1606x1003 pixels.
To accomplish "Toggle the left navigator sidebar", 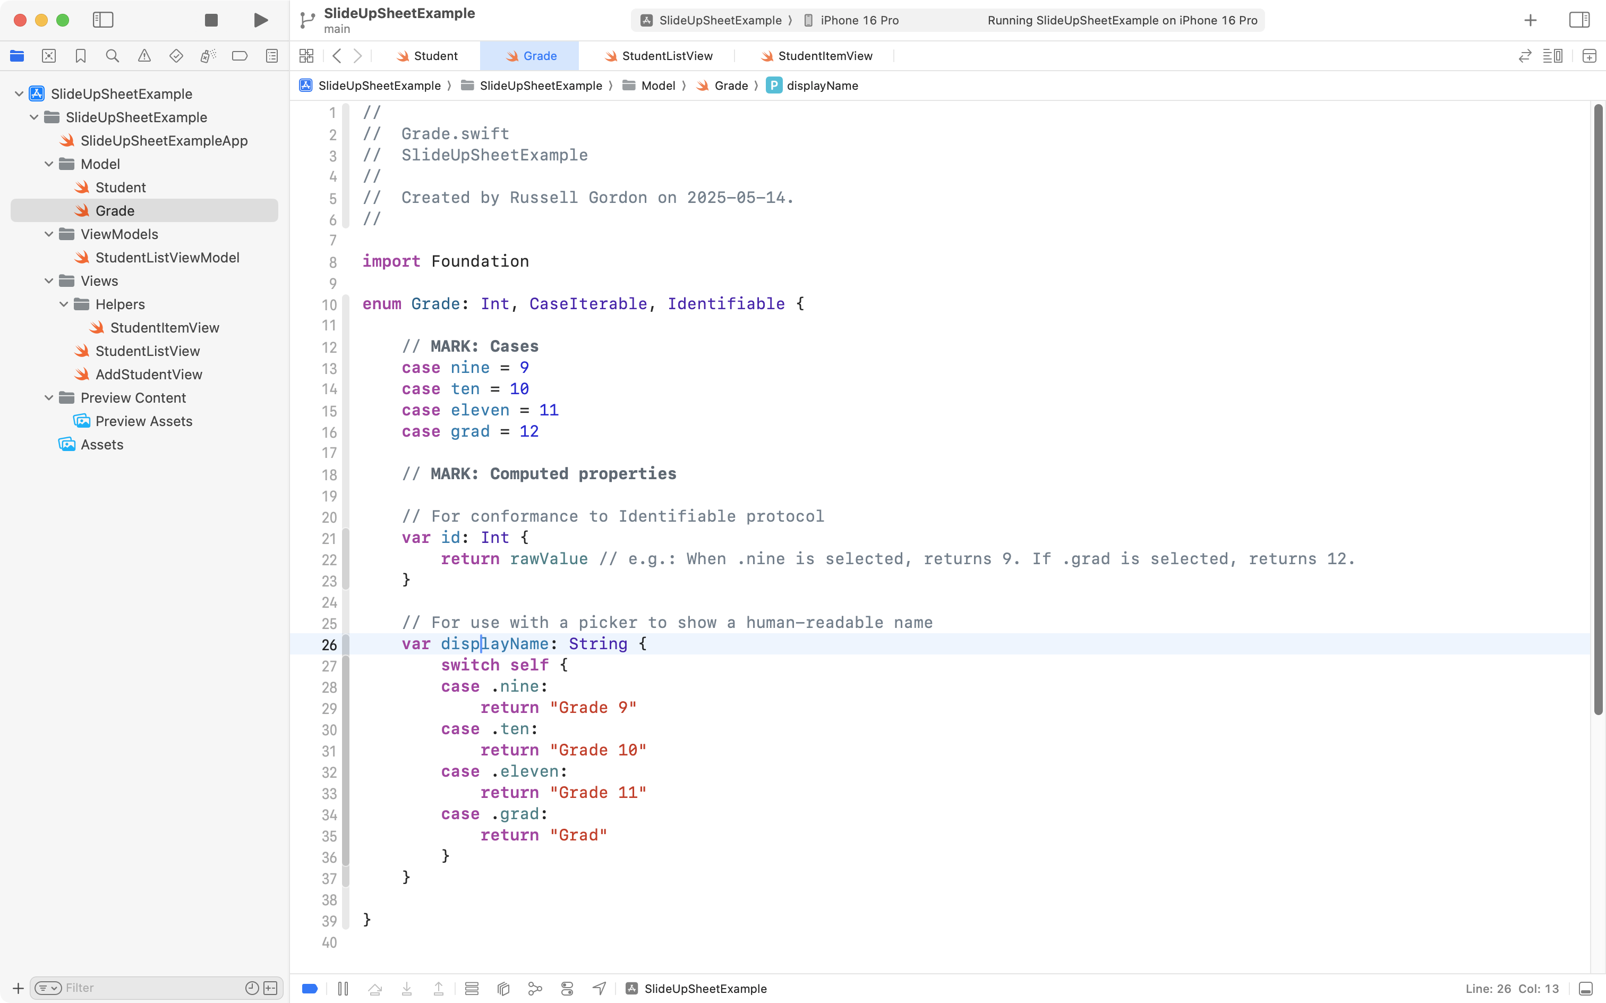I will click(103, 20).
